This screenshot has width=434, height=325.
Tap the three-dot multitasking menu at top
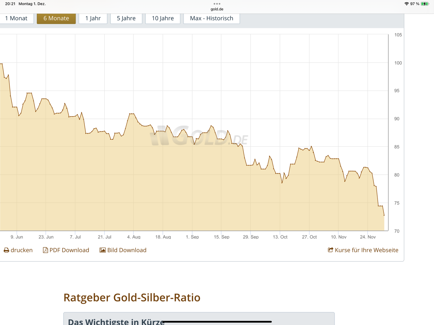tap(217, 4)
